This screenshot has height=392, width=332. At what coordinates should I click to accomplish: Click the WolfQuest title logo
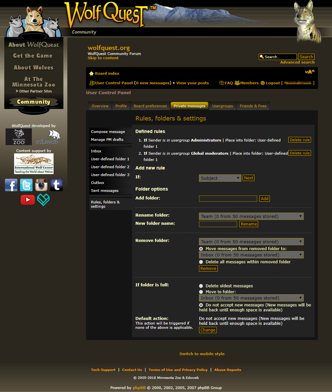(x=110, y=15)
